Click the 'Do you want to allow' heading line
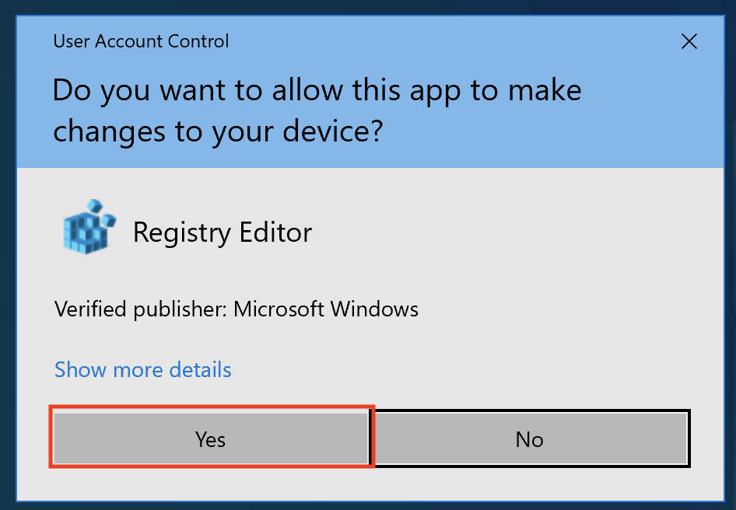Viewport: 736px width, 510px height. click(317, 90)
